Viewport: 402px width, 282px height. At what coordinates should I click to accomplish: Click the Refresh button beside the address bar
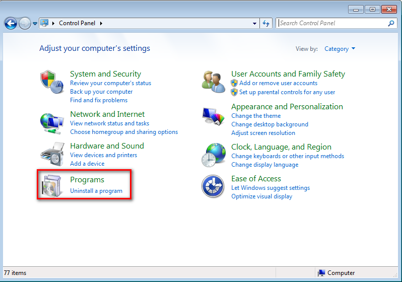point(266,23)
